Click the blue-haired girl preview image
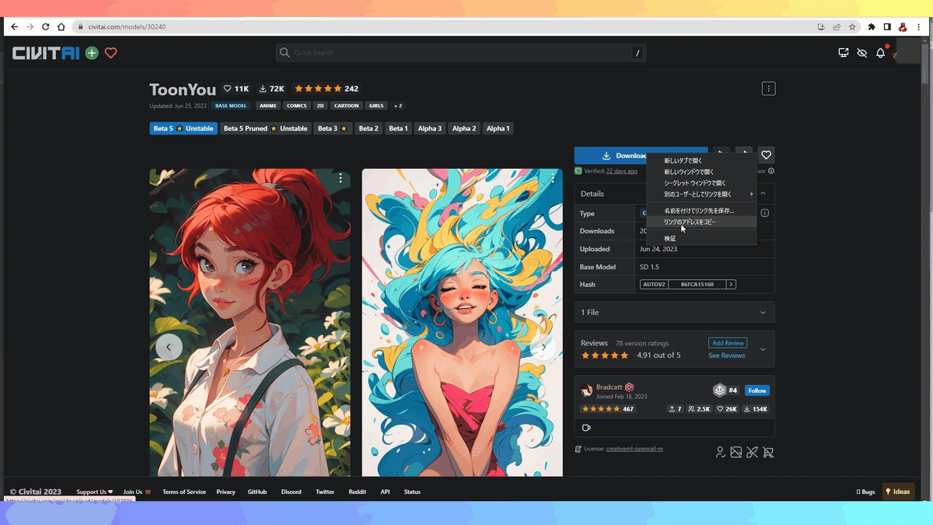 point(462,322)
